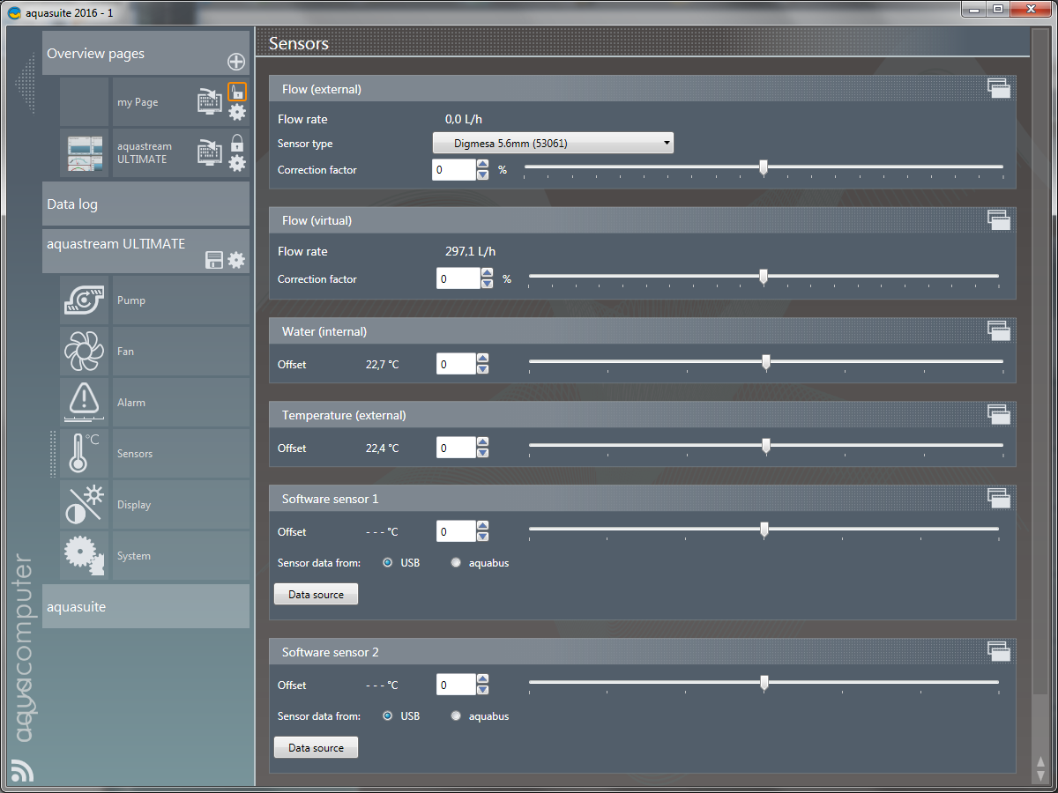Click the desktop mode icon for my Page

click(210, 101)
